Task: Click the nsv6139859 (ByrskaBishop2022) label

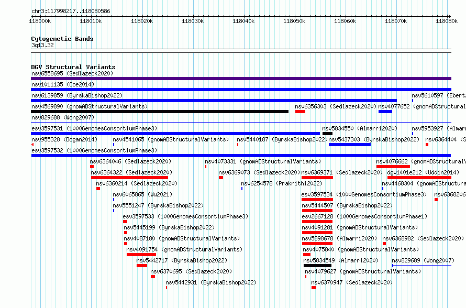Action: (77, 95)
